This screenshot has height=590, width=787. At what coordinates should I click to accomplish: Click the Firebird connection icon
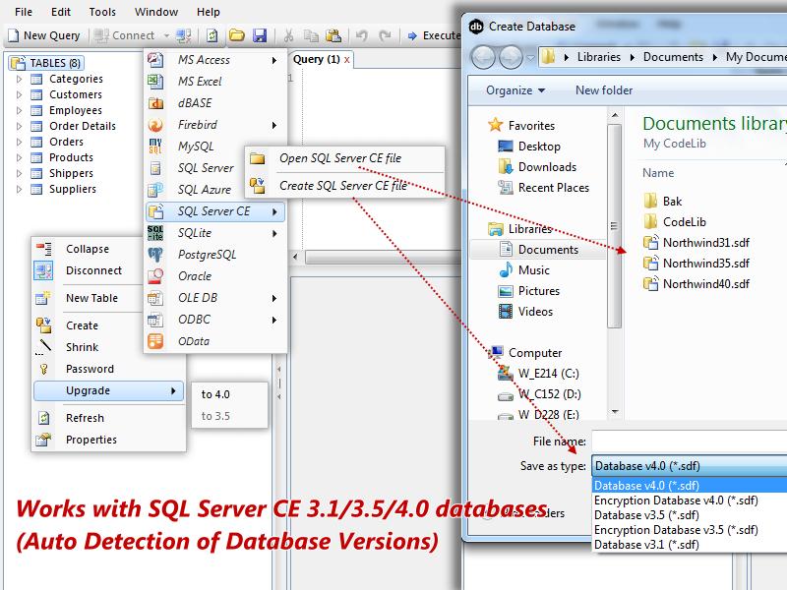155,125
